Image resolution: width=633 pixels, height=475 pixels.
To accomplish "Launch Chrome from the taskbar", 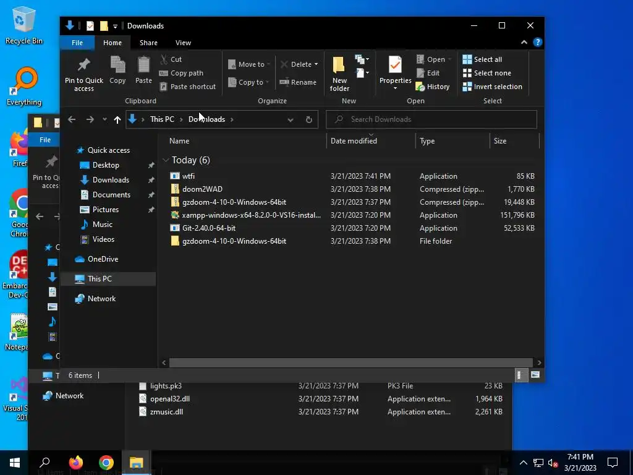I will pyautogui.click(x=106, y=463).
